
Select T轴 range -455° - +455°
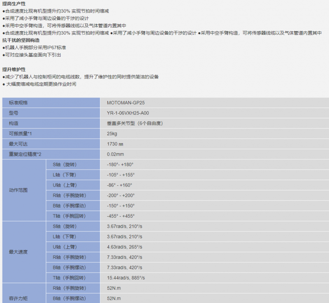pyautogui.click(x=120, y=216)
